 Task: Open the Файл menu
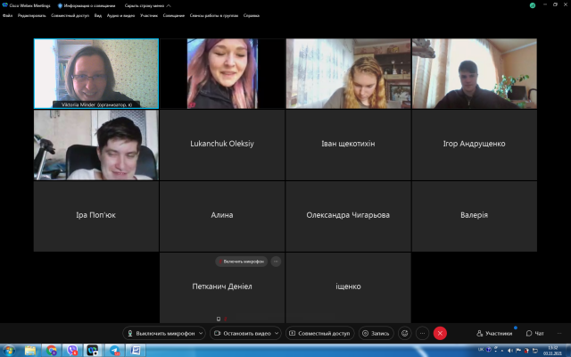tap(7, 15)
